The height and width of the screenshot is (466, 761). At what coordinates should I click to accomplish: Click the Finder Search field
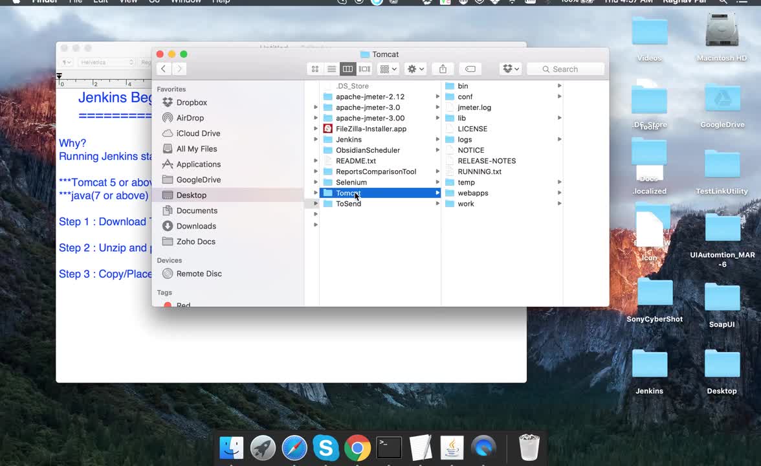[x=566, y=69]
